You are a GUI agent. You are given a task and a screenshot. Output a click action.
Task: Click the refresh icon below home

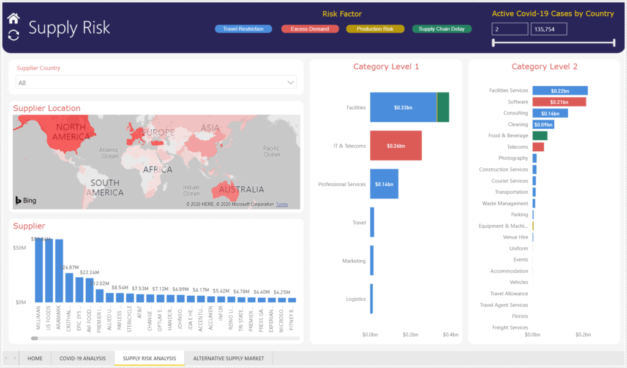pyautogui.click(x=12, y=36)
